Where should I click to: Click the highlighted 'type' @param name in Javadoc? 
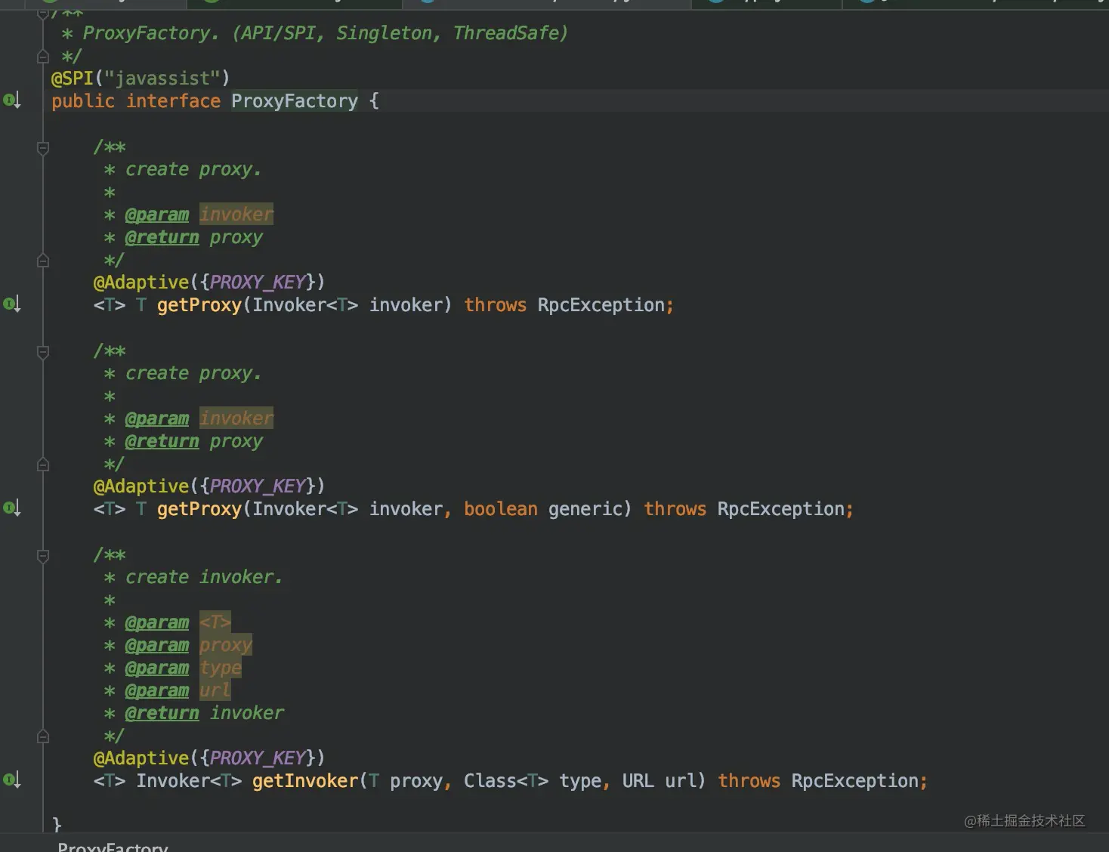coord(221,668)
